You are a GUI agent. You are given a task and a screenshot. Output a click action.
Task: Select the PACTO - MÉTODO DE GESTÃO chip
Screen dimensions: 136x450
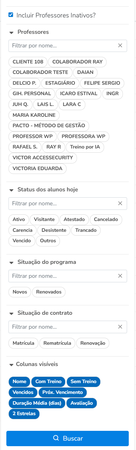pos(49,126)
